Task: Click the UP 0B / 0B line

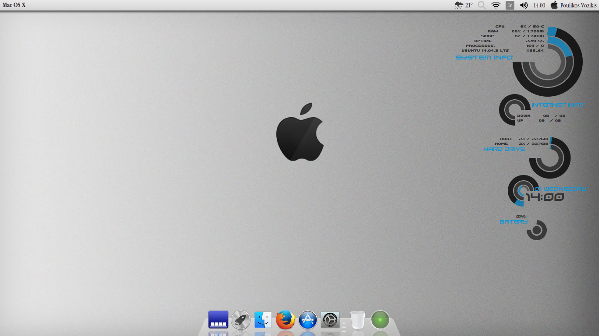Action: [539, 120]
